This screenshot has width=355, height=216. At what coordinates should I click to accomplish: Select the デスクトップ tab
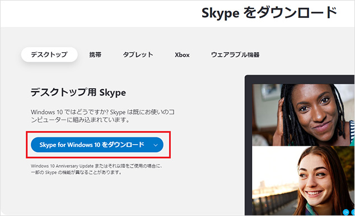coord(49,54)
